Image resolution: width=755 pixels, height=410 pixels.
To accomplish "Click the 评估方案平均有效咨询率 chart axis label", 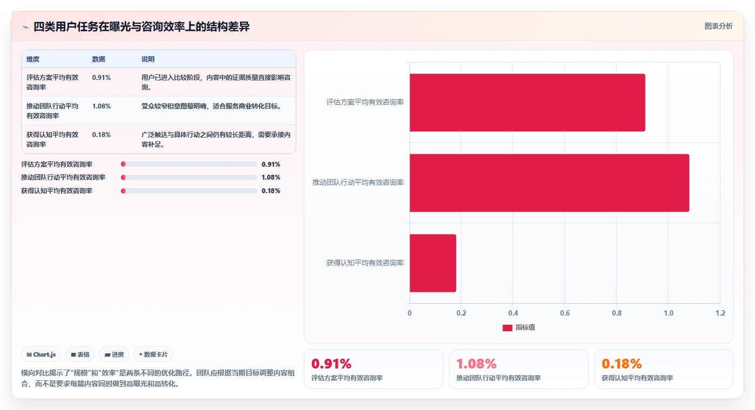I will coord(365,102).
